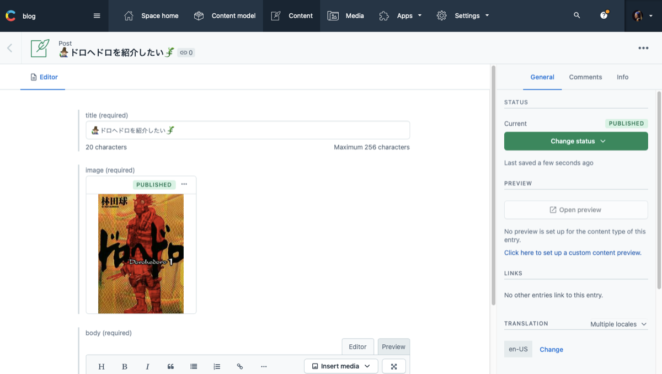Click the search magnifier icon
662x374 pixels.
tap(577, 15)
